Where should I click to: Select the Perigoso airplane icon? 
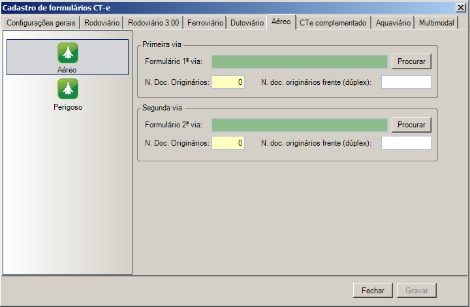[x=68, y=89]
